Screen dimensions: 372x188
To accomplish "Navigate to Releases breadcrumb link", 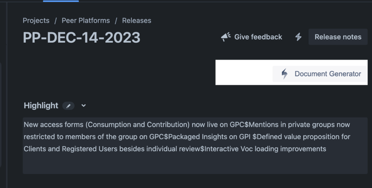I will (137, 20).
